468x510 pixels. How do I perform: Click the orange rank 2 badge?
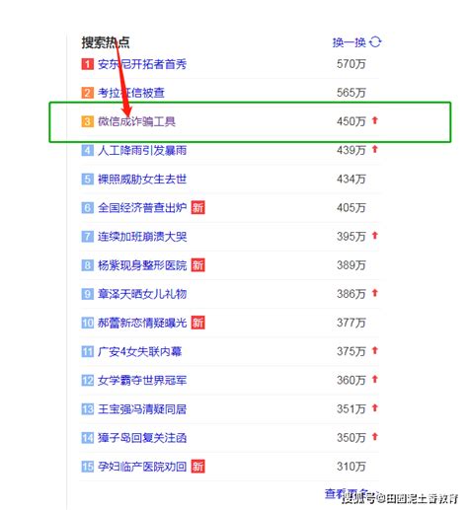[x=87, y=93]
